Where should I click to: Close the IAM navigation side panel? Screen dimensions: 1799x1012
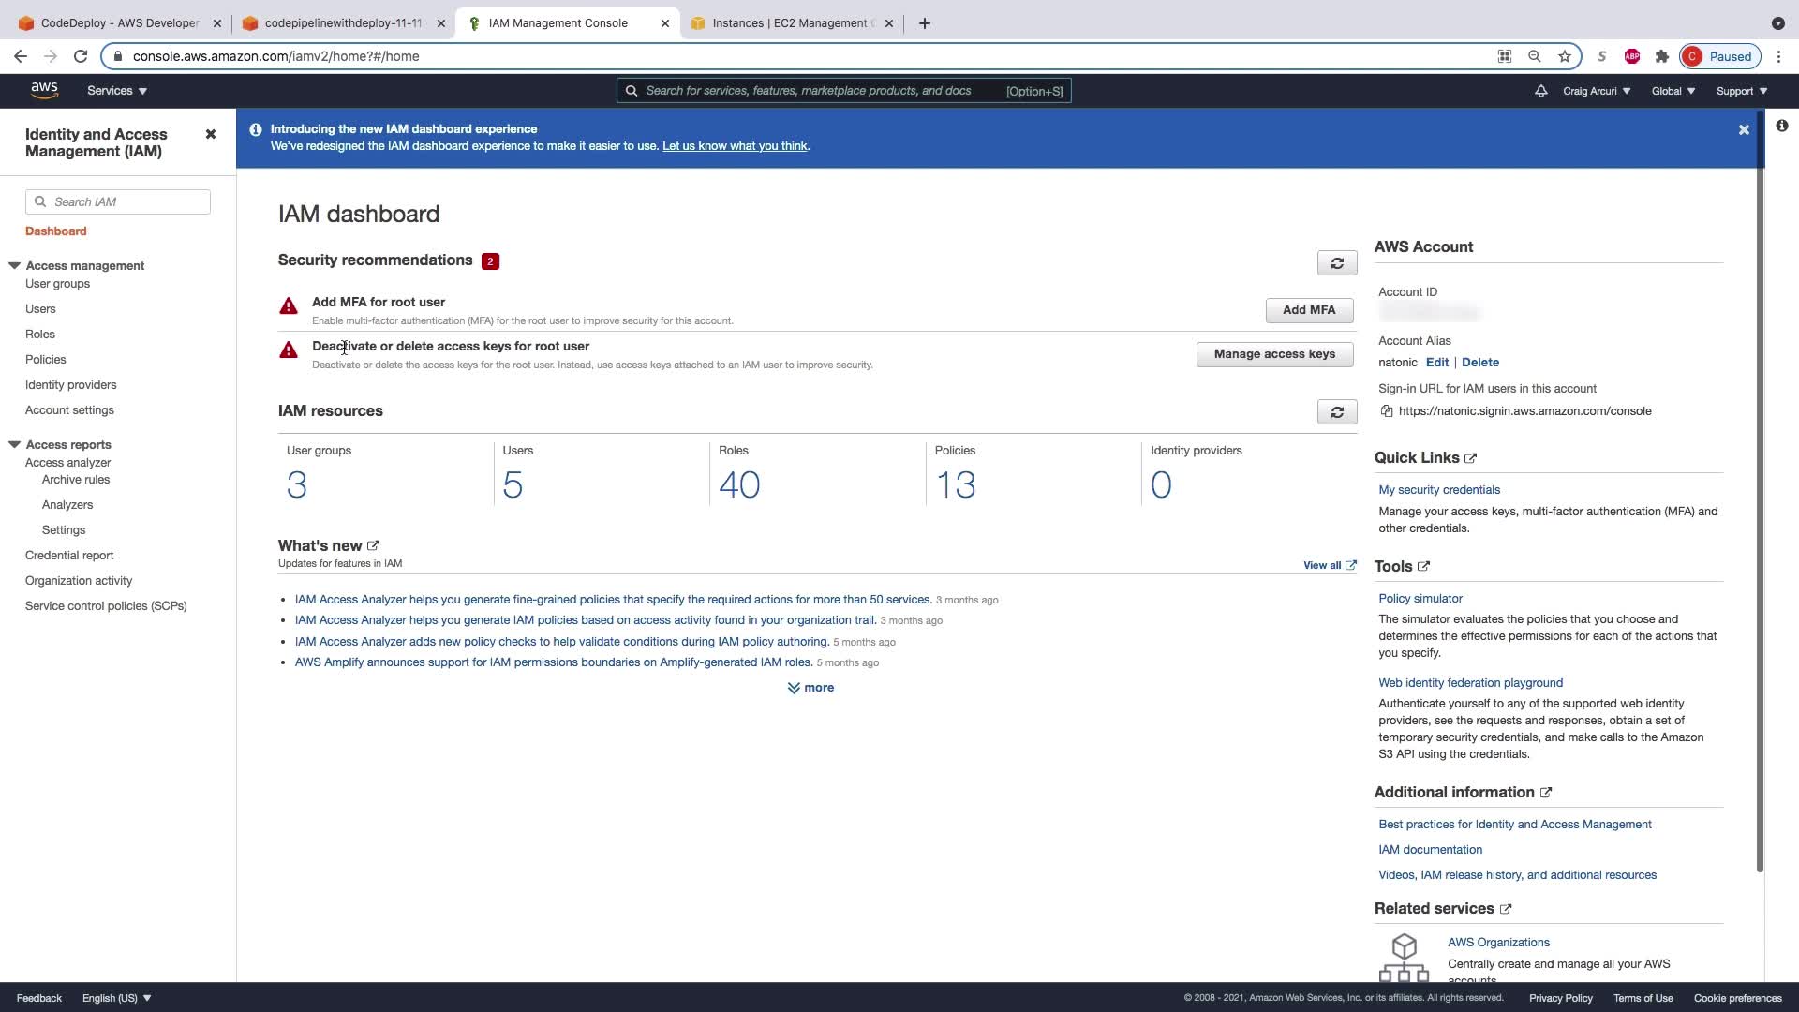click(211, 134)
